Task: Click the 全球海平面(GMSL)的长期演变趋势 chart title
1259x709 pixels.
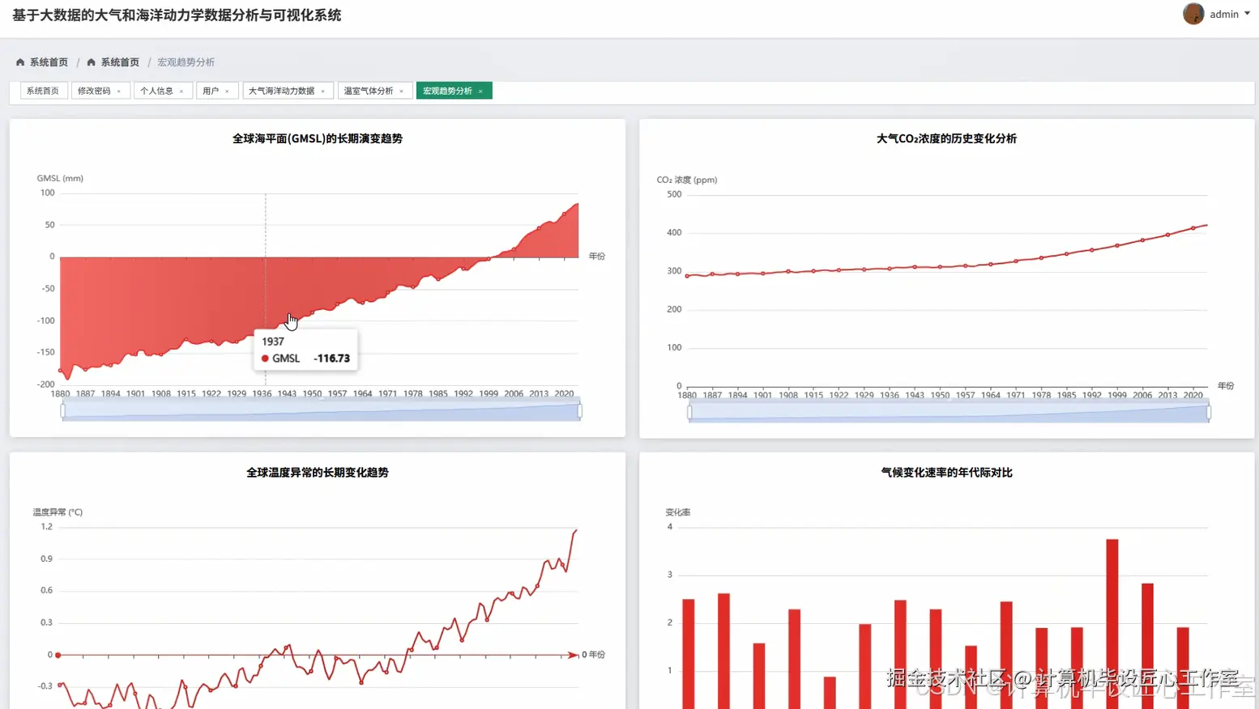Action: [x=318, y=138]
